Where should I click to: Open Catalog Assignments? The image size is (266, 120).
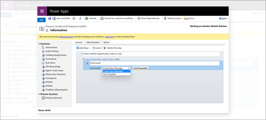[56, 55]
